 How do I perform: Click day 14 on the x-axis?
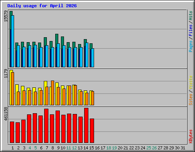click(x=86, y=148)
